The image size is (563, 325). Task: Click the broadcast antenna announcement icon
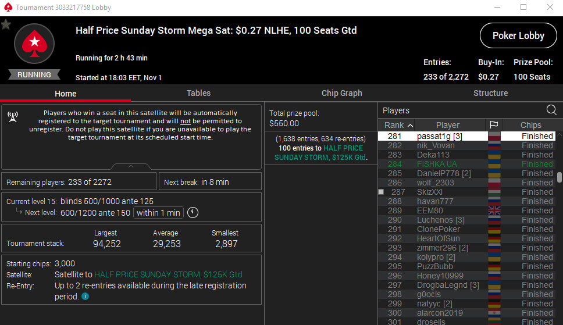coord(13,116)
